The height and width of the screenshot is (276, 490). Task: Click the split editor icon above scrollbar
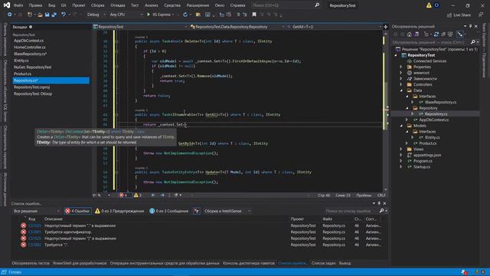(386, 27)
